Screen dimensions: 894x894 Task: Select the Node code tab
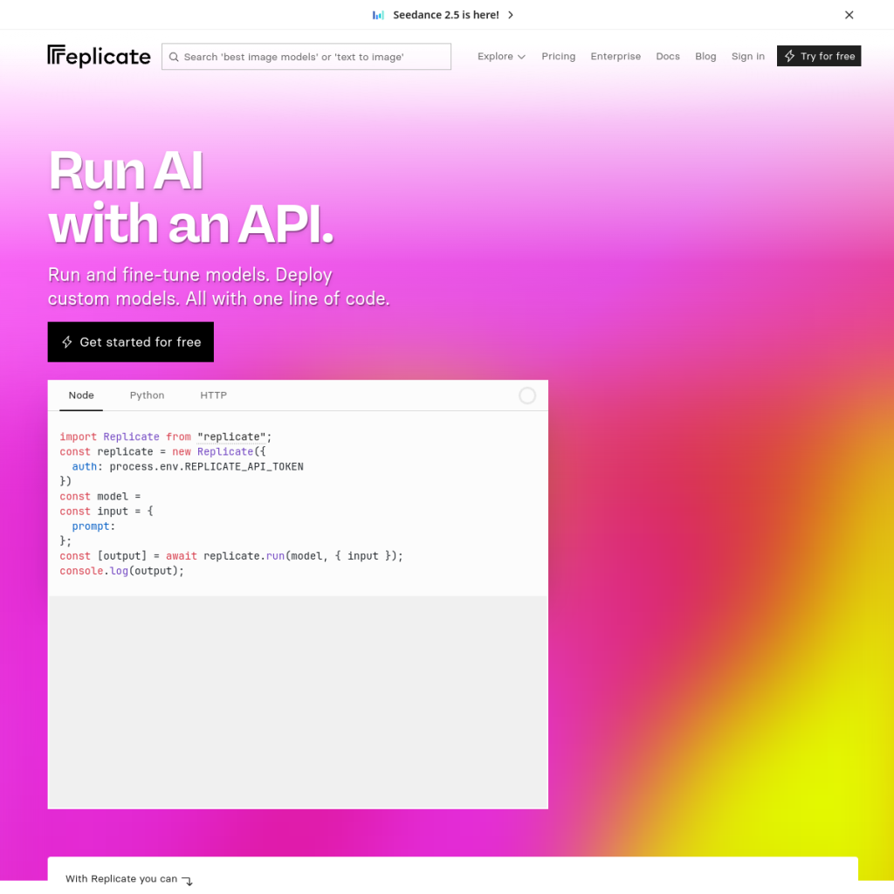[x=81, y=395]
